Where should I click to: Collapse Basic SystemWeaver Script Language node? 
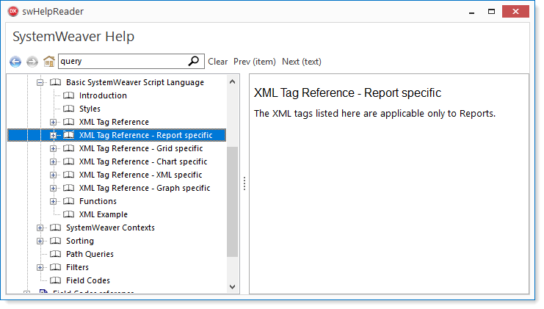pyautogui.click(x=40, y=82)
